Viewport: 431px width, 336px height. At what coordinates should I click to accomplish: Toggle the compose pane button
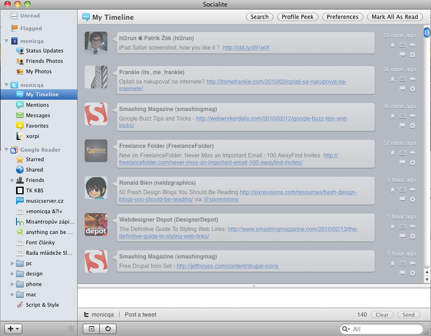(91, 328)
